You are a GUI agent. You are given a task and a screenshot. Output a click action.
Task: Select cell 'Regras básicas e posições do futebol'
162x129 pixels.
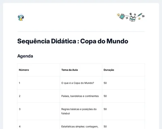[79, 111]
